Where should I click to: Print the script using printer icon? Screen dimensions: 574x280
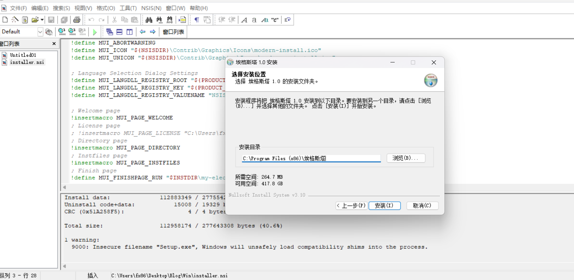point(77,20)
